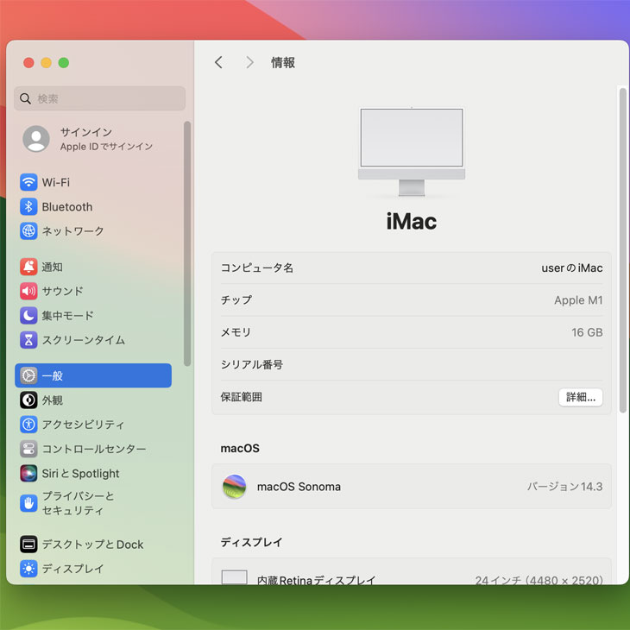Select 通知 label in sidebar
The width and height of the screenshot is (630, 630).
point(53,267)
